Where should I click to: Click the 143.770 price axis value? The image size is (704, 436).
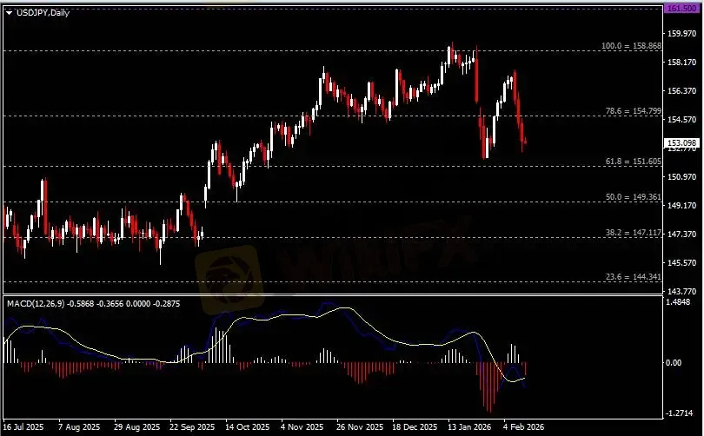[x=681, y=292]
